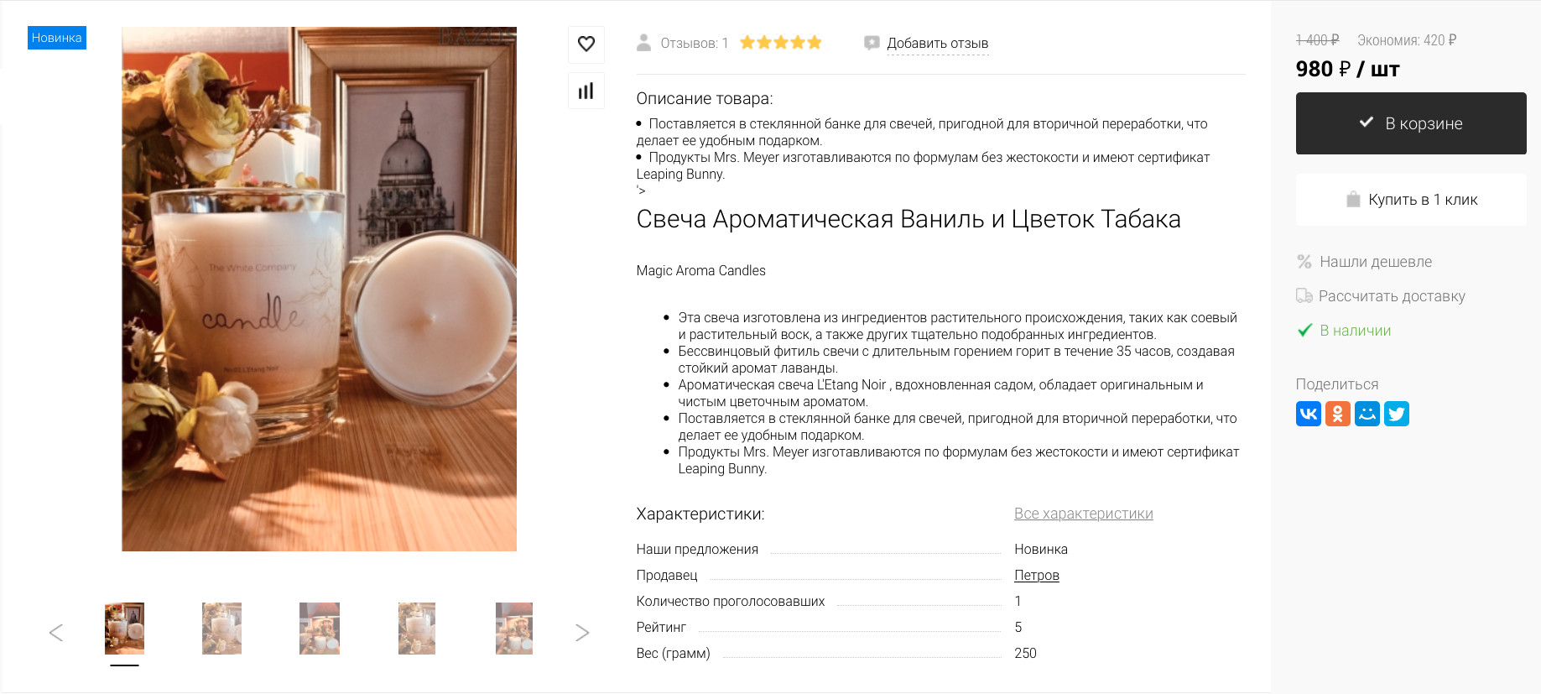Select the fifth candle thumbnail
This screenshot has width=1541, height=694.
coord(514,629)
